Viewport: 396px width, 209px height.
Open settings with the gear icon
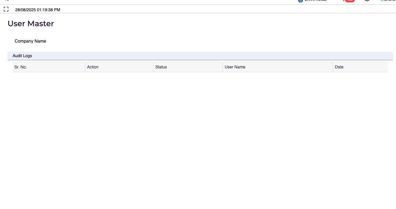[367, 1]
